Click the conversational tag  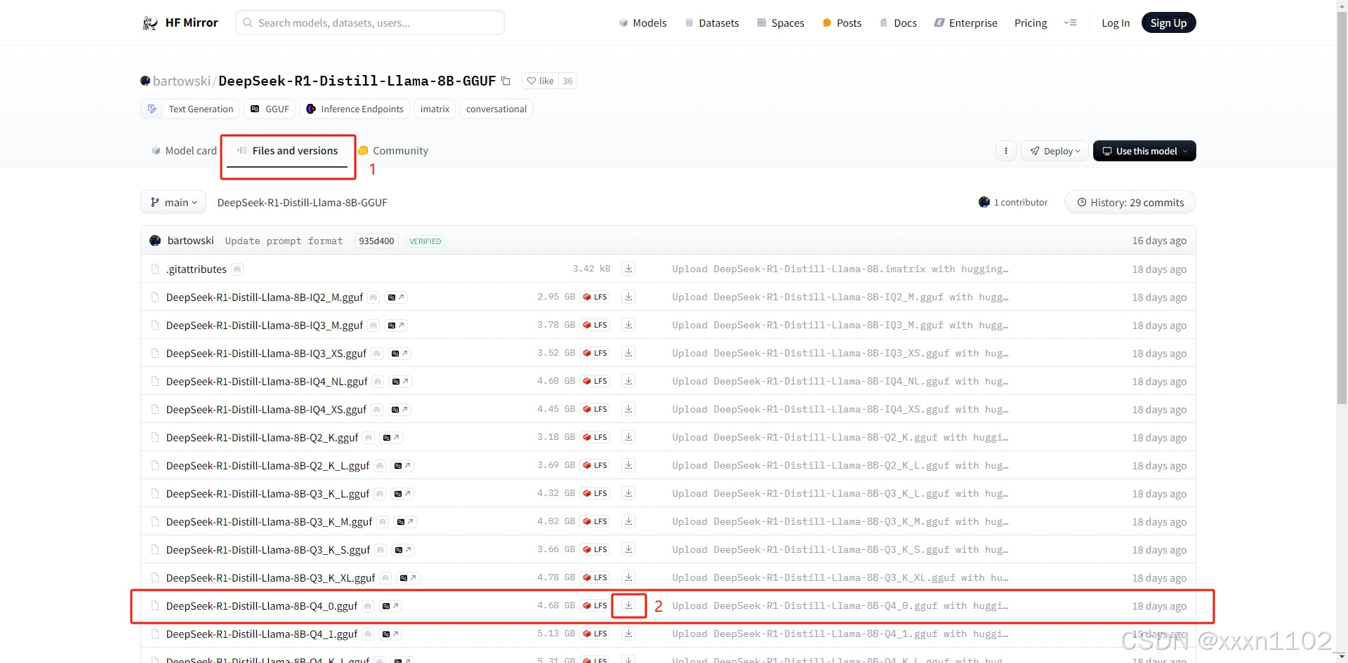coord(496,109)
